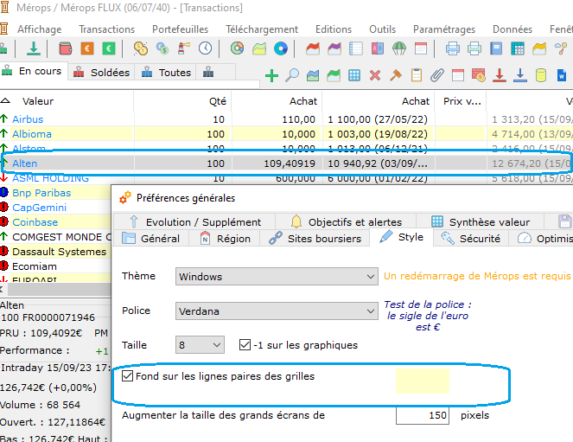Open the Synthèse valeur tab
The image size is (573, 442).
(481, 221)
